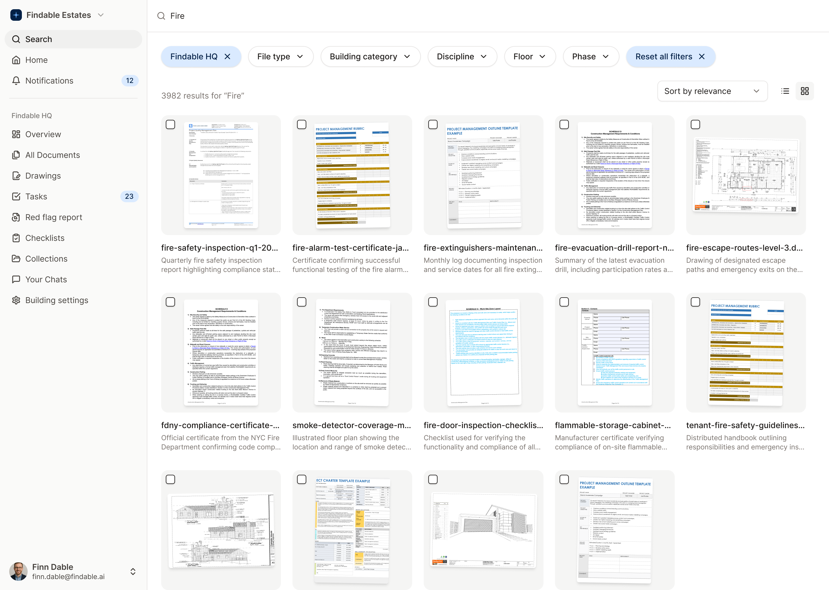Select checkbox for fire-extinguishers-maintenance document
Viewport: 829px width, 590px height.
pos(433,125)
